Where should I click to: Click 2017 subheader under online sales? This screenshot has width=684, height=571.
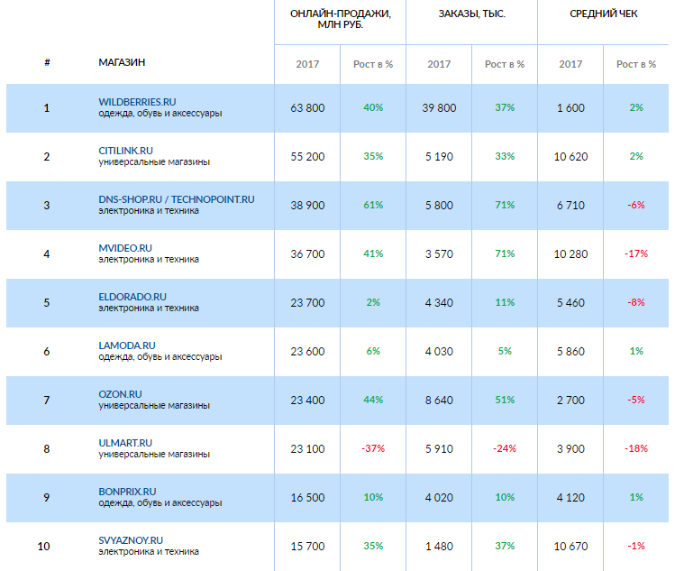(307, 64)
